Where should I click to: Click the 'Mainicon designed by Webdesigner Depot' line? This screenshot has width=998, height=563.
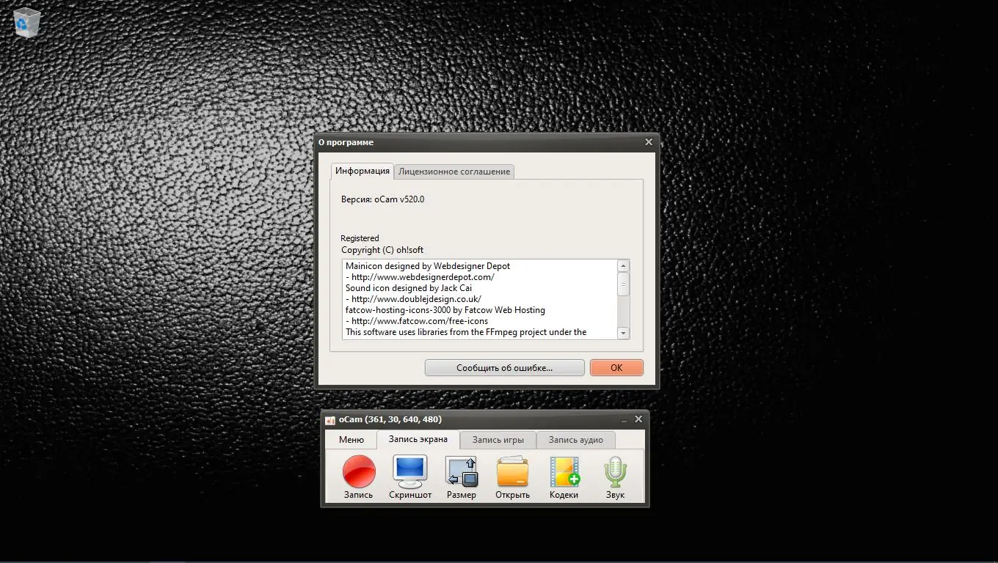428,266
